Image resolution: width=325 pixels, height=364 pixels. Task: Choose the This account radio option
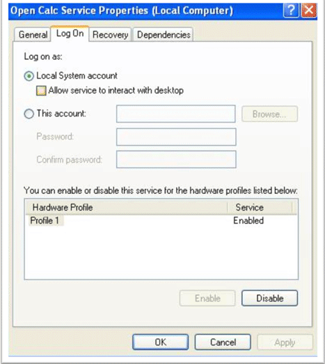pyautogui.click(x=29, y=114)
